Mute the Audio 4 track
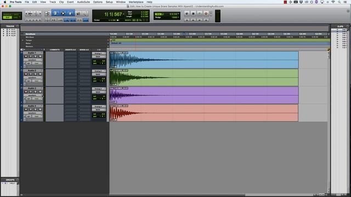This screenshot has width=351, height=197. point(40,109)
